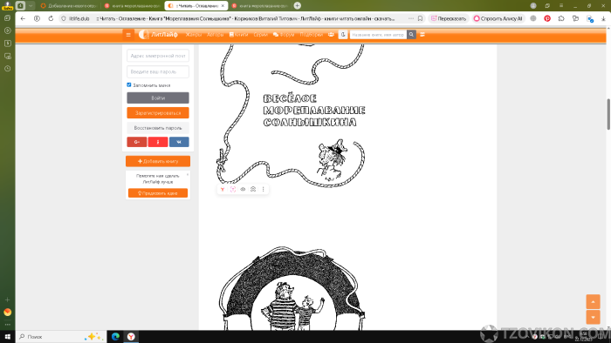Switch to the last книга мореплавание tab

[x=260, y=6]
